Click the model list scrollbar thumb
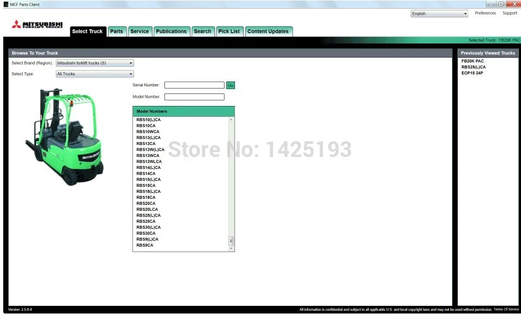521x314 pixels. click(x=231, y=241)
